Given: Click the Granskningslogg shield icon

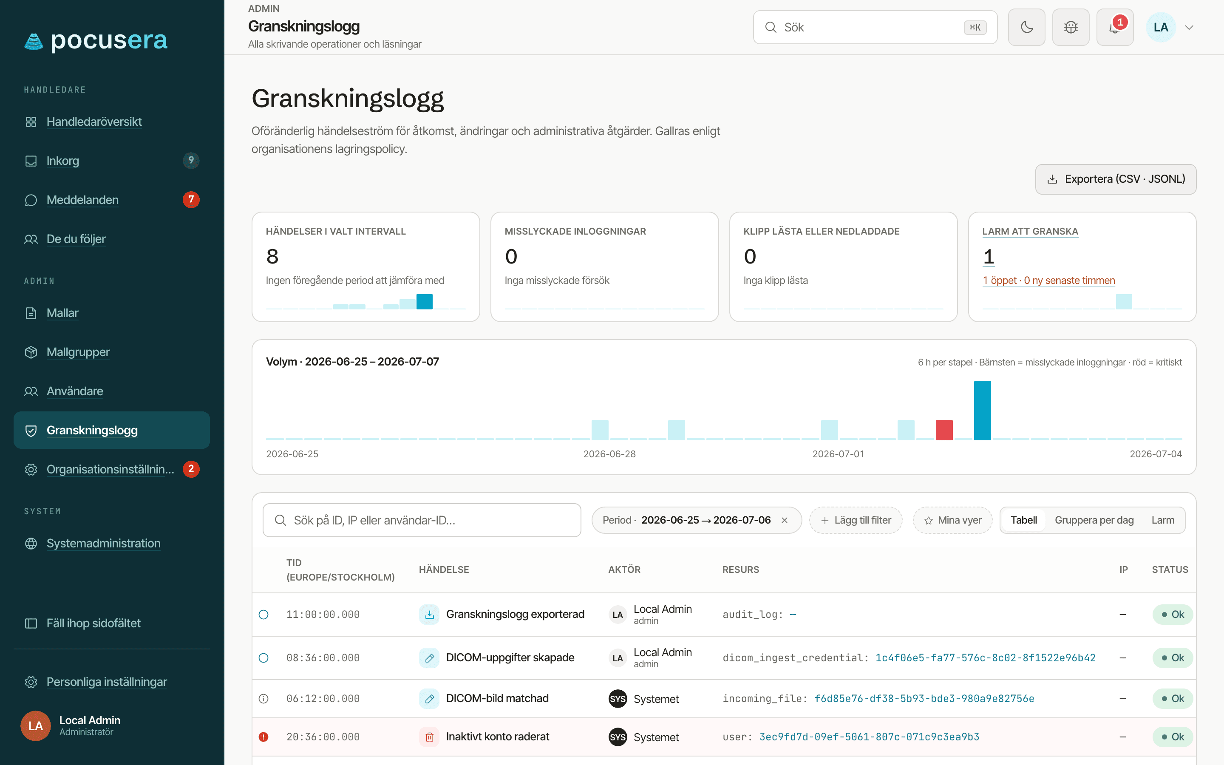Looking at the screenshot, I should [31, 430].
